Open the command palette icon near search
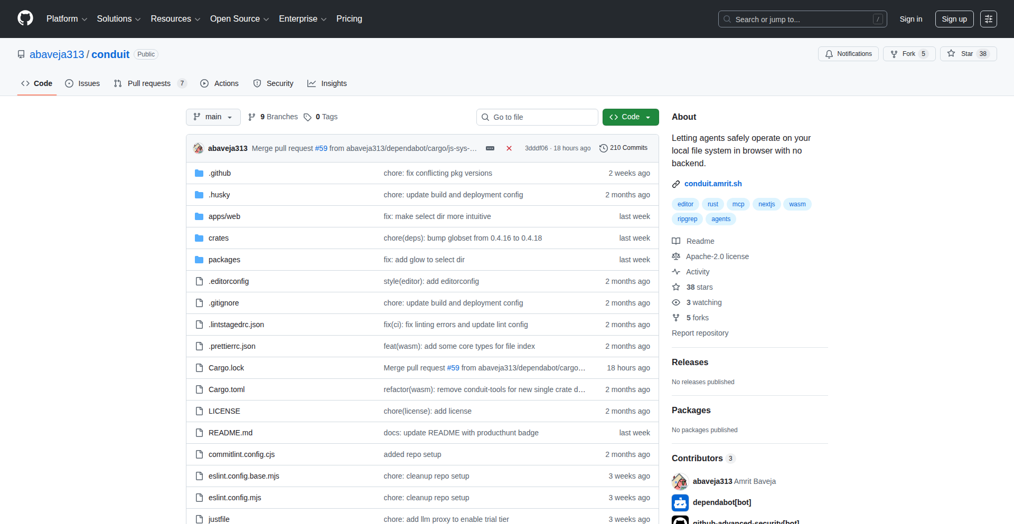 (989, 19)
